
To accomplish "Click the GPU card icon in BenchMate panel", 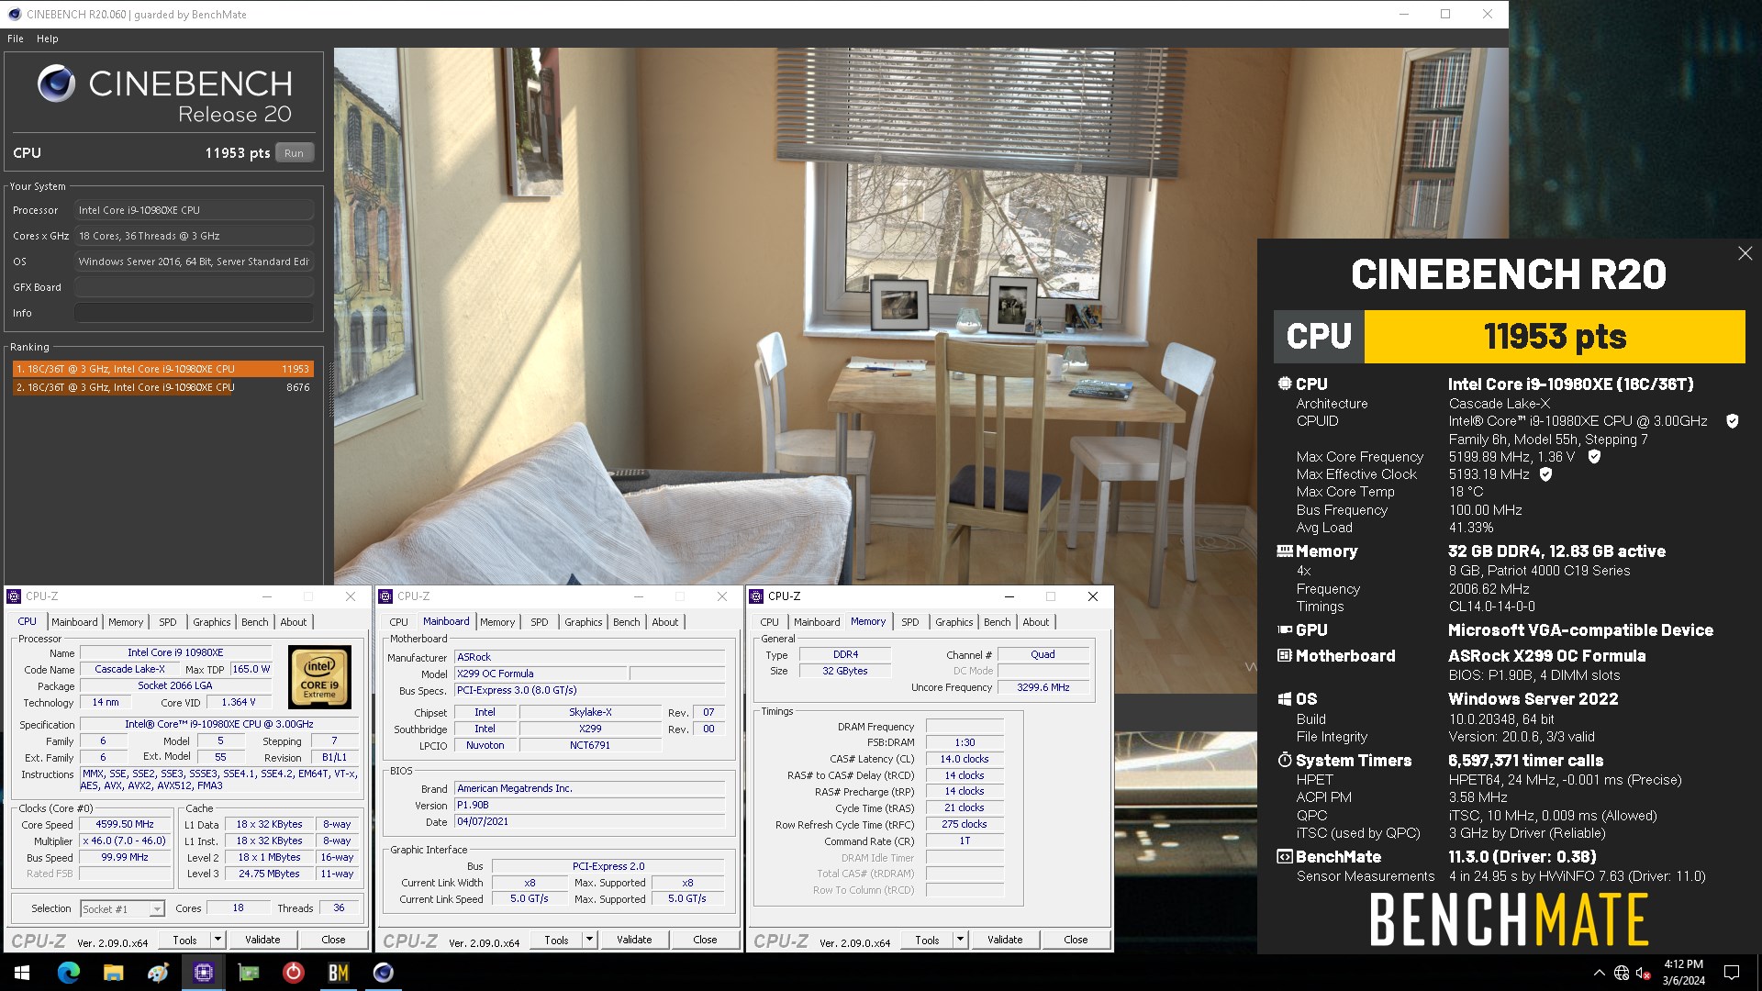I will [1285, 630].
